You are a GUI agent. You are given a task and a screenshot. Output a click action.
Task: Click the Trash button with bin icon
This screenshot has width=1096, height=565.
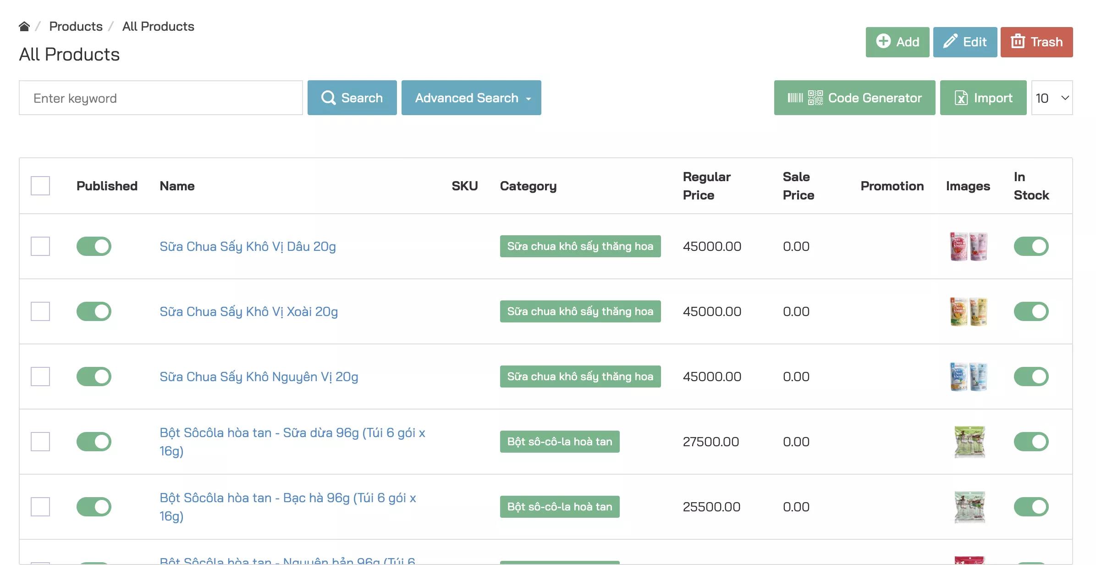coord(1036,42)
